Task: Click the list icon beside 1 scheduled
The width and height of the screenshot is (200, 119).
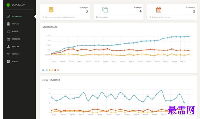Action: coord(97,17)
